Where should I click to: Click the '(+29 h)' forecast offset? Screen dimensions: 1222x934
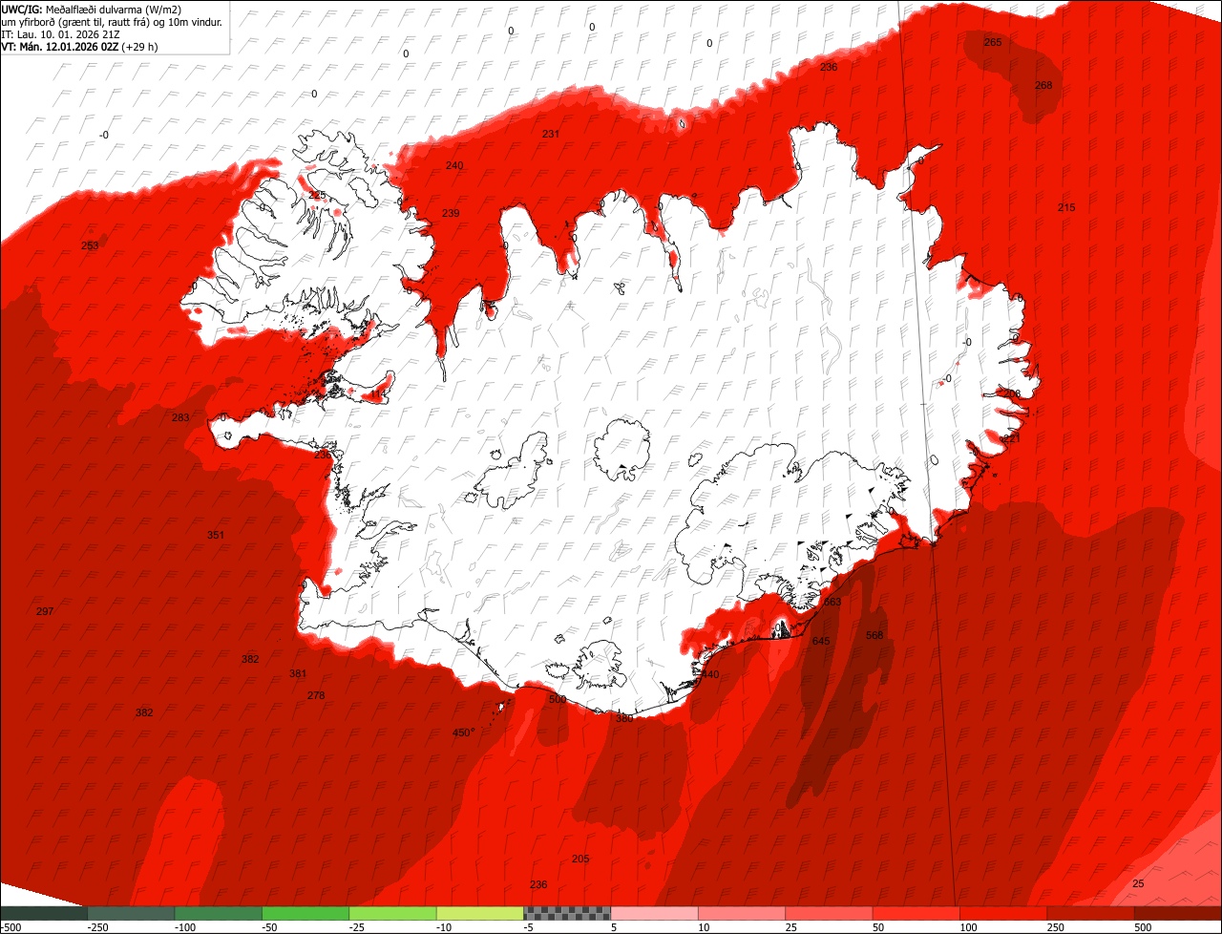coord(139,47)
